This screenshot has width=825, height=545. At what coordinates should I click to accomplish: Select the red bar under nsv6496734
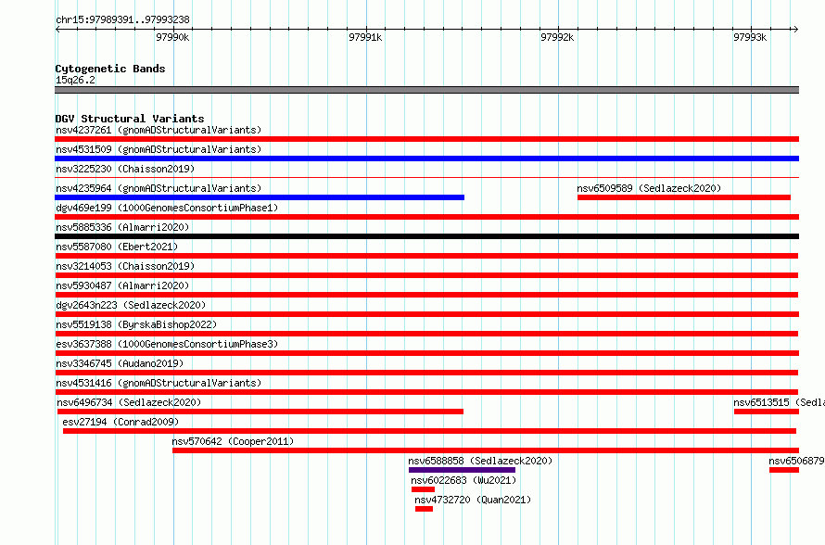click(260, 412)
